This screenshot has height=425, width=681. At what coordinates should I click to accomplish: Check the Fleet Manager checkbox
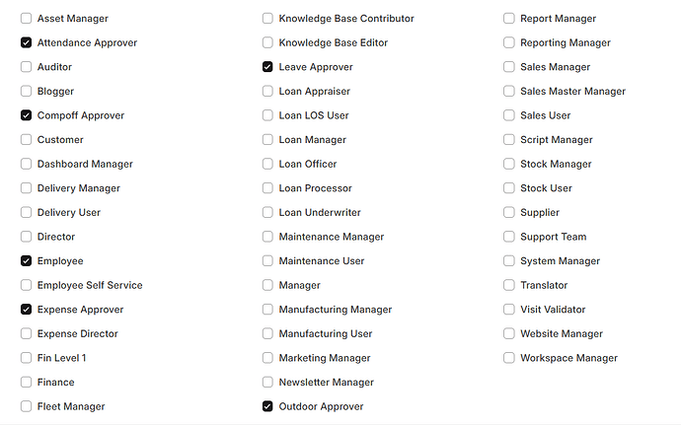(26, 406)
